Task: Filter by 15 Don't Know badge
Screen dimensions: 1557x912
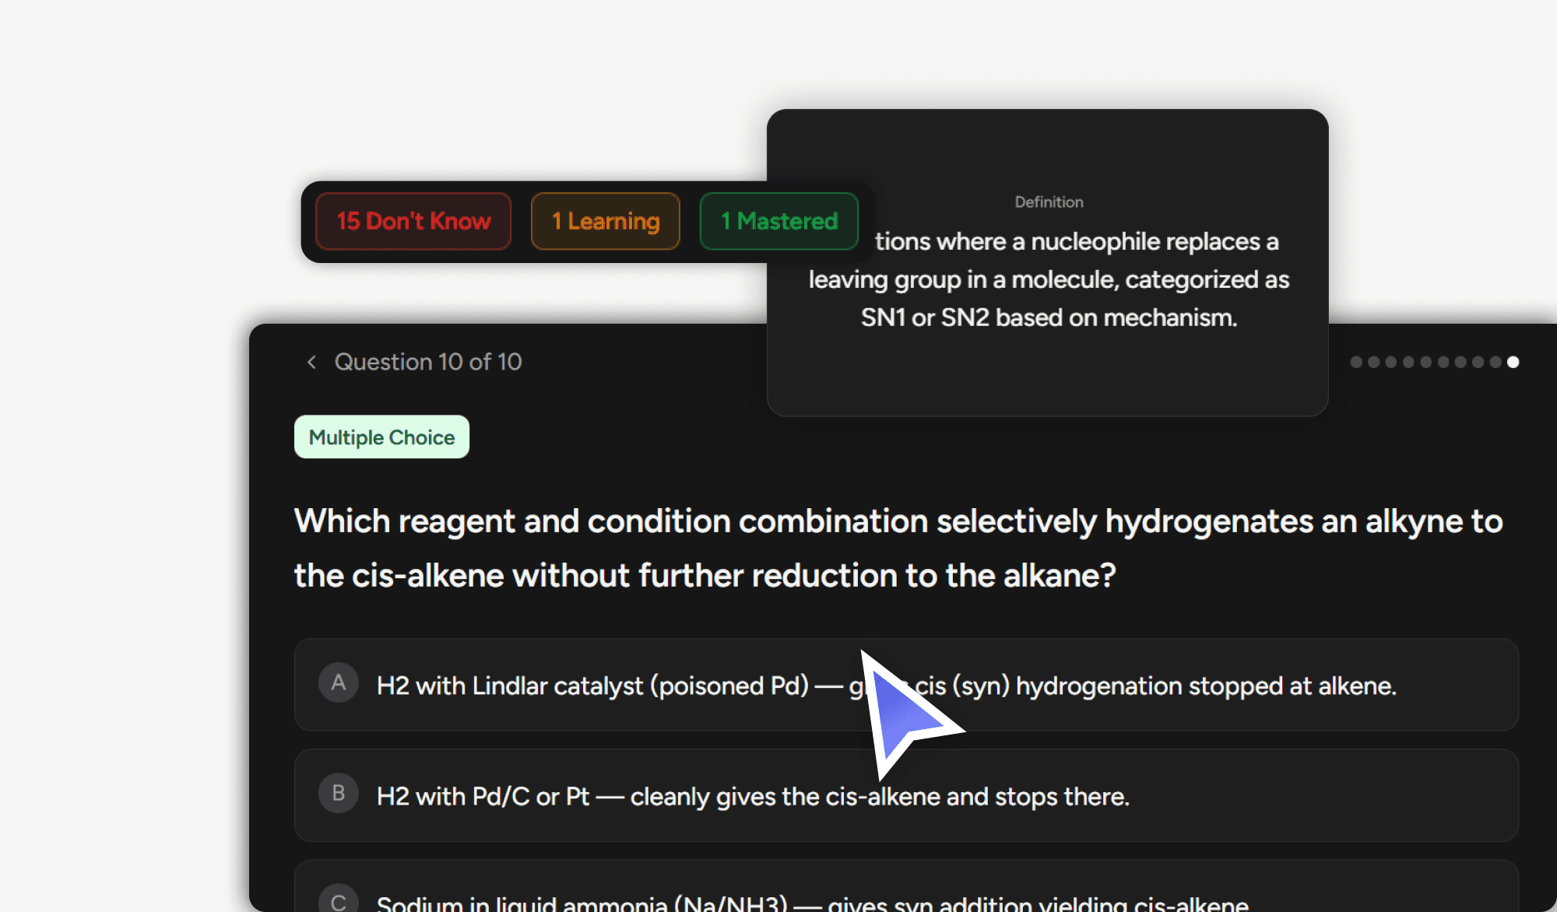Action: coord(413,222)
